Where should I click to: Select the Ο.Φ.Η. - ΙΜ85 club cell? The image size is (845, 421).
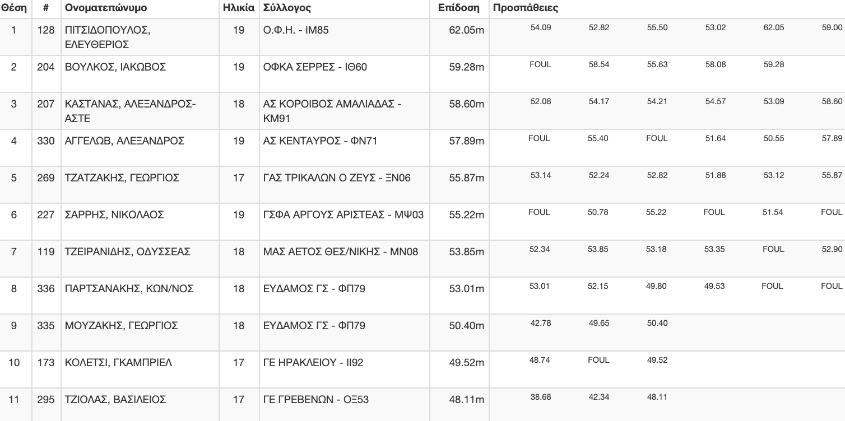(296, 30)
